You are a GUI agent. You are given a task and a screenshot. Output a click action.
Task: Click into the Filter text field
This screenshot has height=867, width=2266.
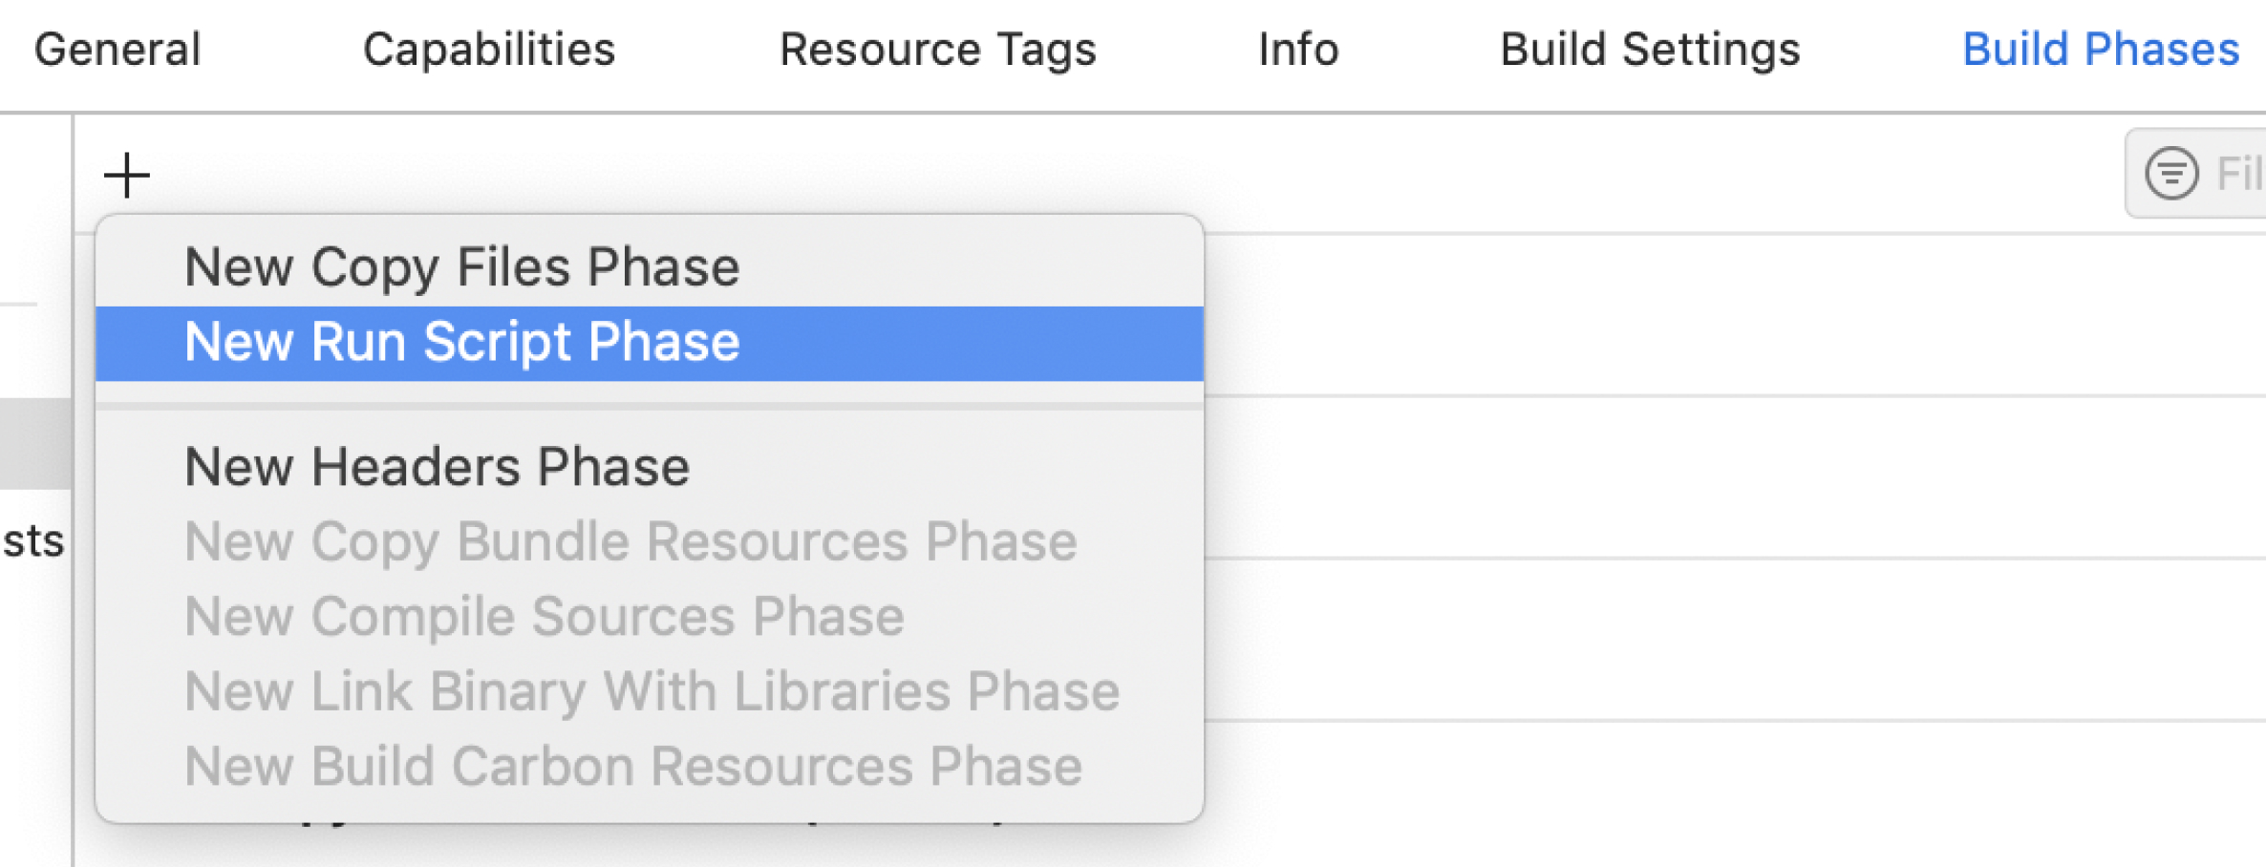click(2237, 174)
